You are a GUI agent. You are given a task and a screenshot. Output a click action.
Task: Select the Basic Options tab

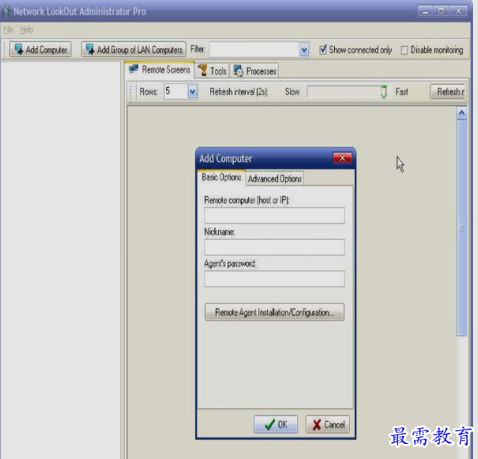[x=221, y=178]
